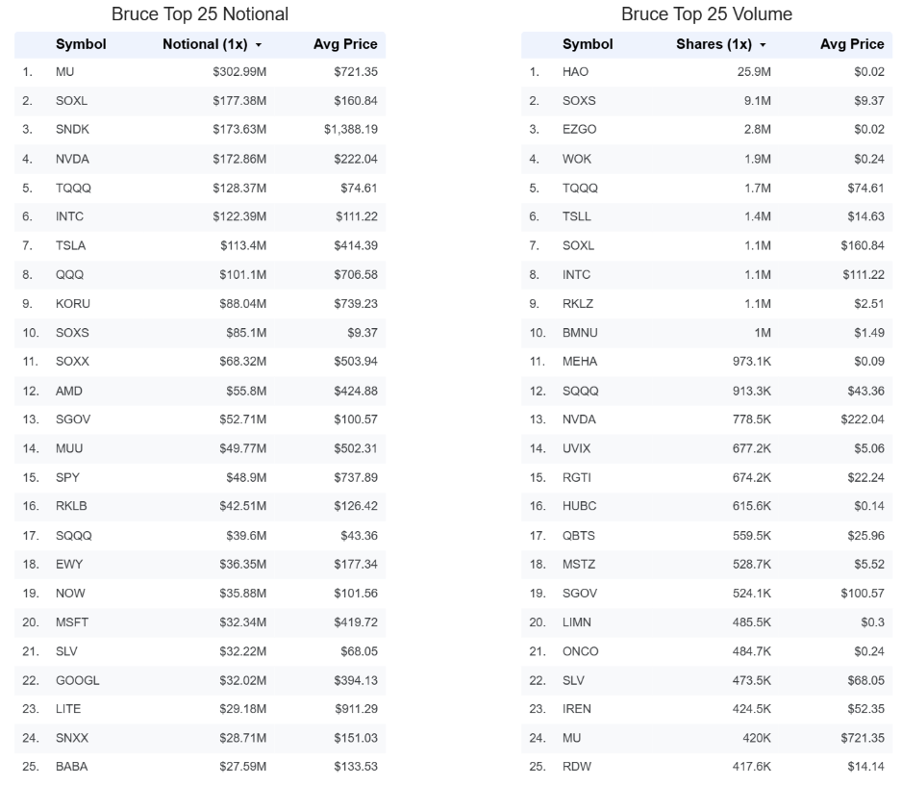The width and height of the screenshot is (902, 786).
Task: Sort by Symbol in Notional table
Action: point(81,44)
